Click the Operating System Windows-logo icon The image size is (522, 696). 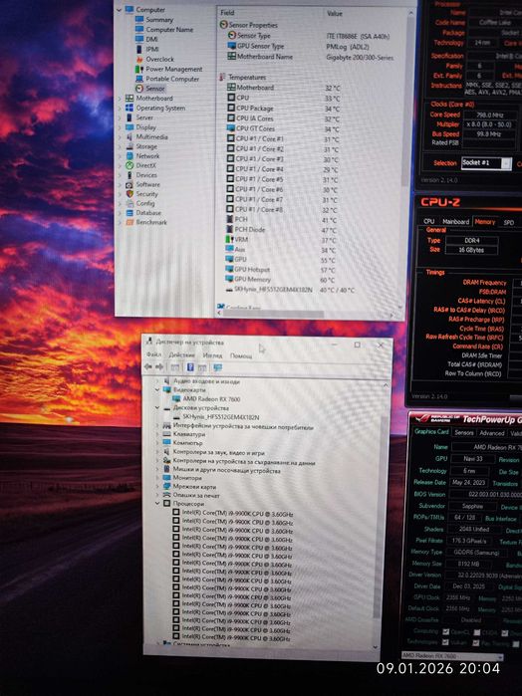point(130,108)
